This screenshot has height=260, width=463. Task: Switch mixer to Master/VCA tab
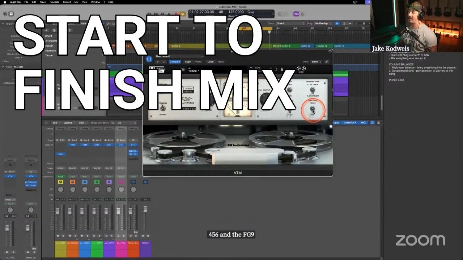coord(349,123)
